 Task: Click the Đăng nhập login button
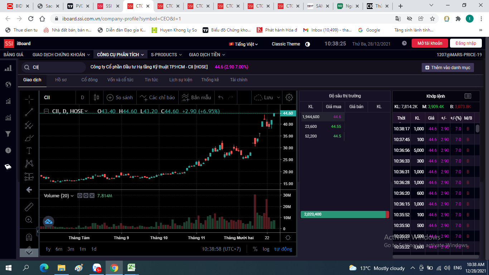[x=466, y=43]
